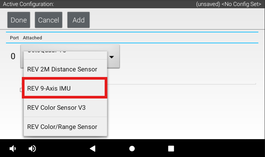Click the Done button
Image resolution: width=265 pixels, height=157 pixels.
[19, 20]
